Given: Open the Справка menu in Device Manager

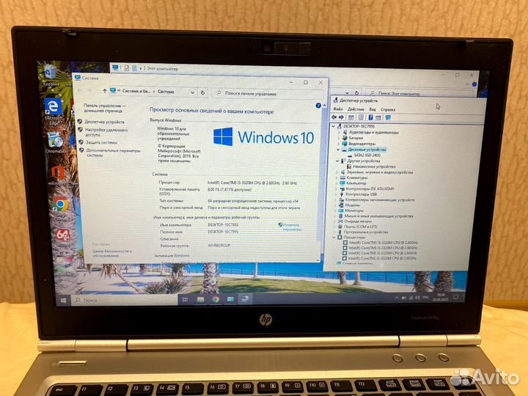Looking at the screenshot, I should [x=388, y=109].
